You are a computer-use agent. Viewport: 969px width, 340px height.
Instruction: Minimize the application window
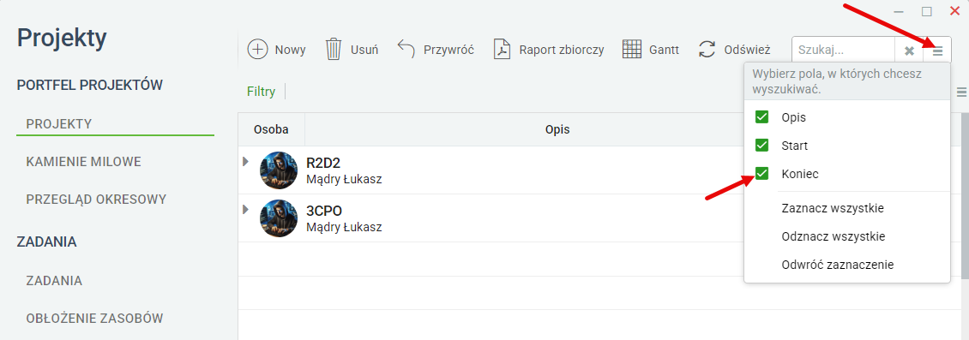coord(900,11)
